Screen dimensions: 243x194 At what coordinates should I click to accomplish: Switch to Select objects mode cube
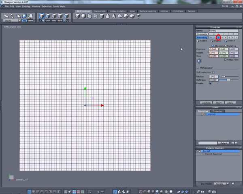tap(42, 16)
